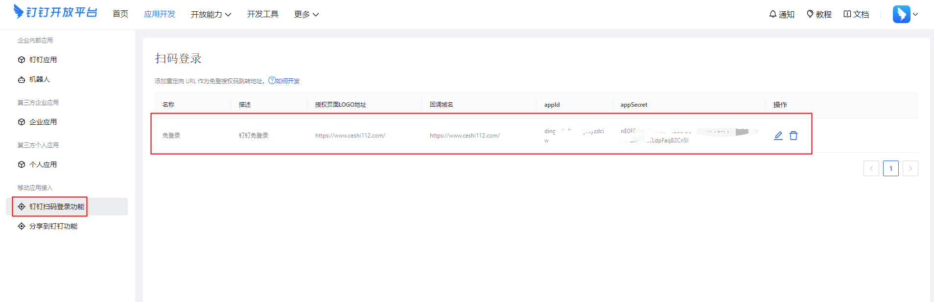Open the 开发工具 menu item
934x302 pixels.
coord(263,14)
